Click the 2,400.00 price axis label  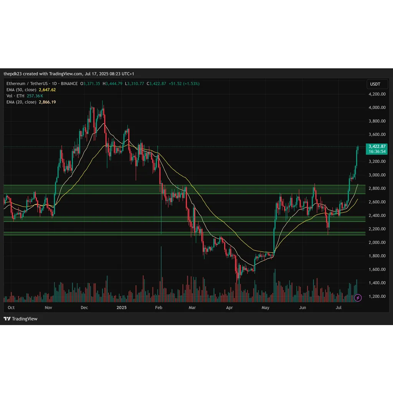pos(377,215)
